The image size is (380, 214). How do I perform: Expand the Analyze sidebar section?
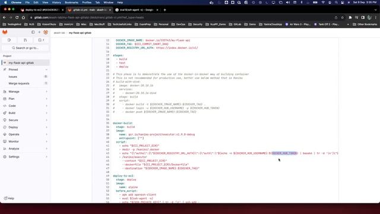[26, 149]
